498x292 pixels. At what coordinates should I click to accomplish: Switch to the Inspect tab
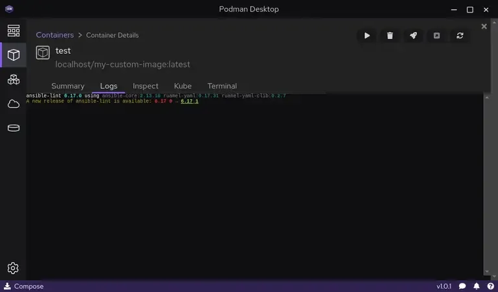145,86
